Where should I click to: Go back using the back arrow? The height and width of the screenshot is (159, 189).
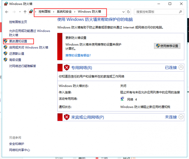(7, 12)
